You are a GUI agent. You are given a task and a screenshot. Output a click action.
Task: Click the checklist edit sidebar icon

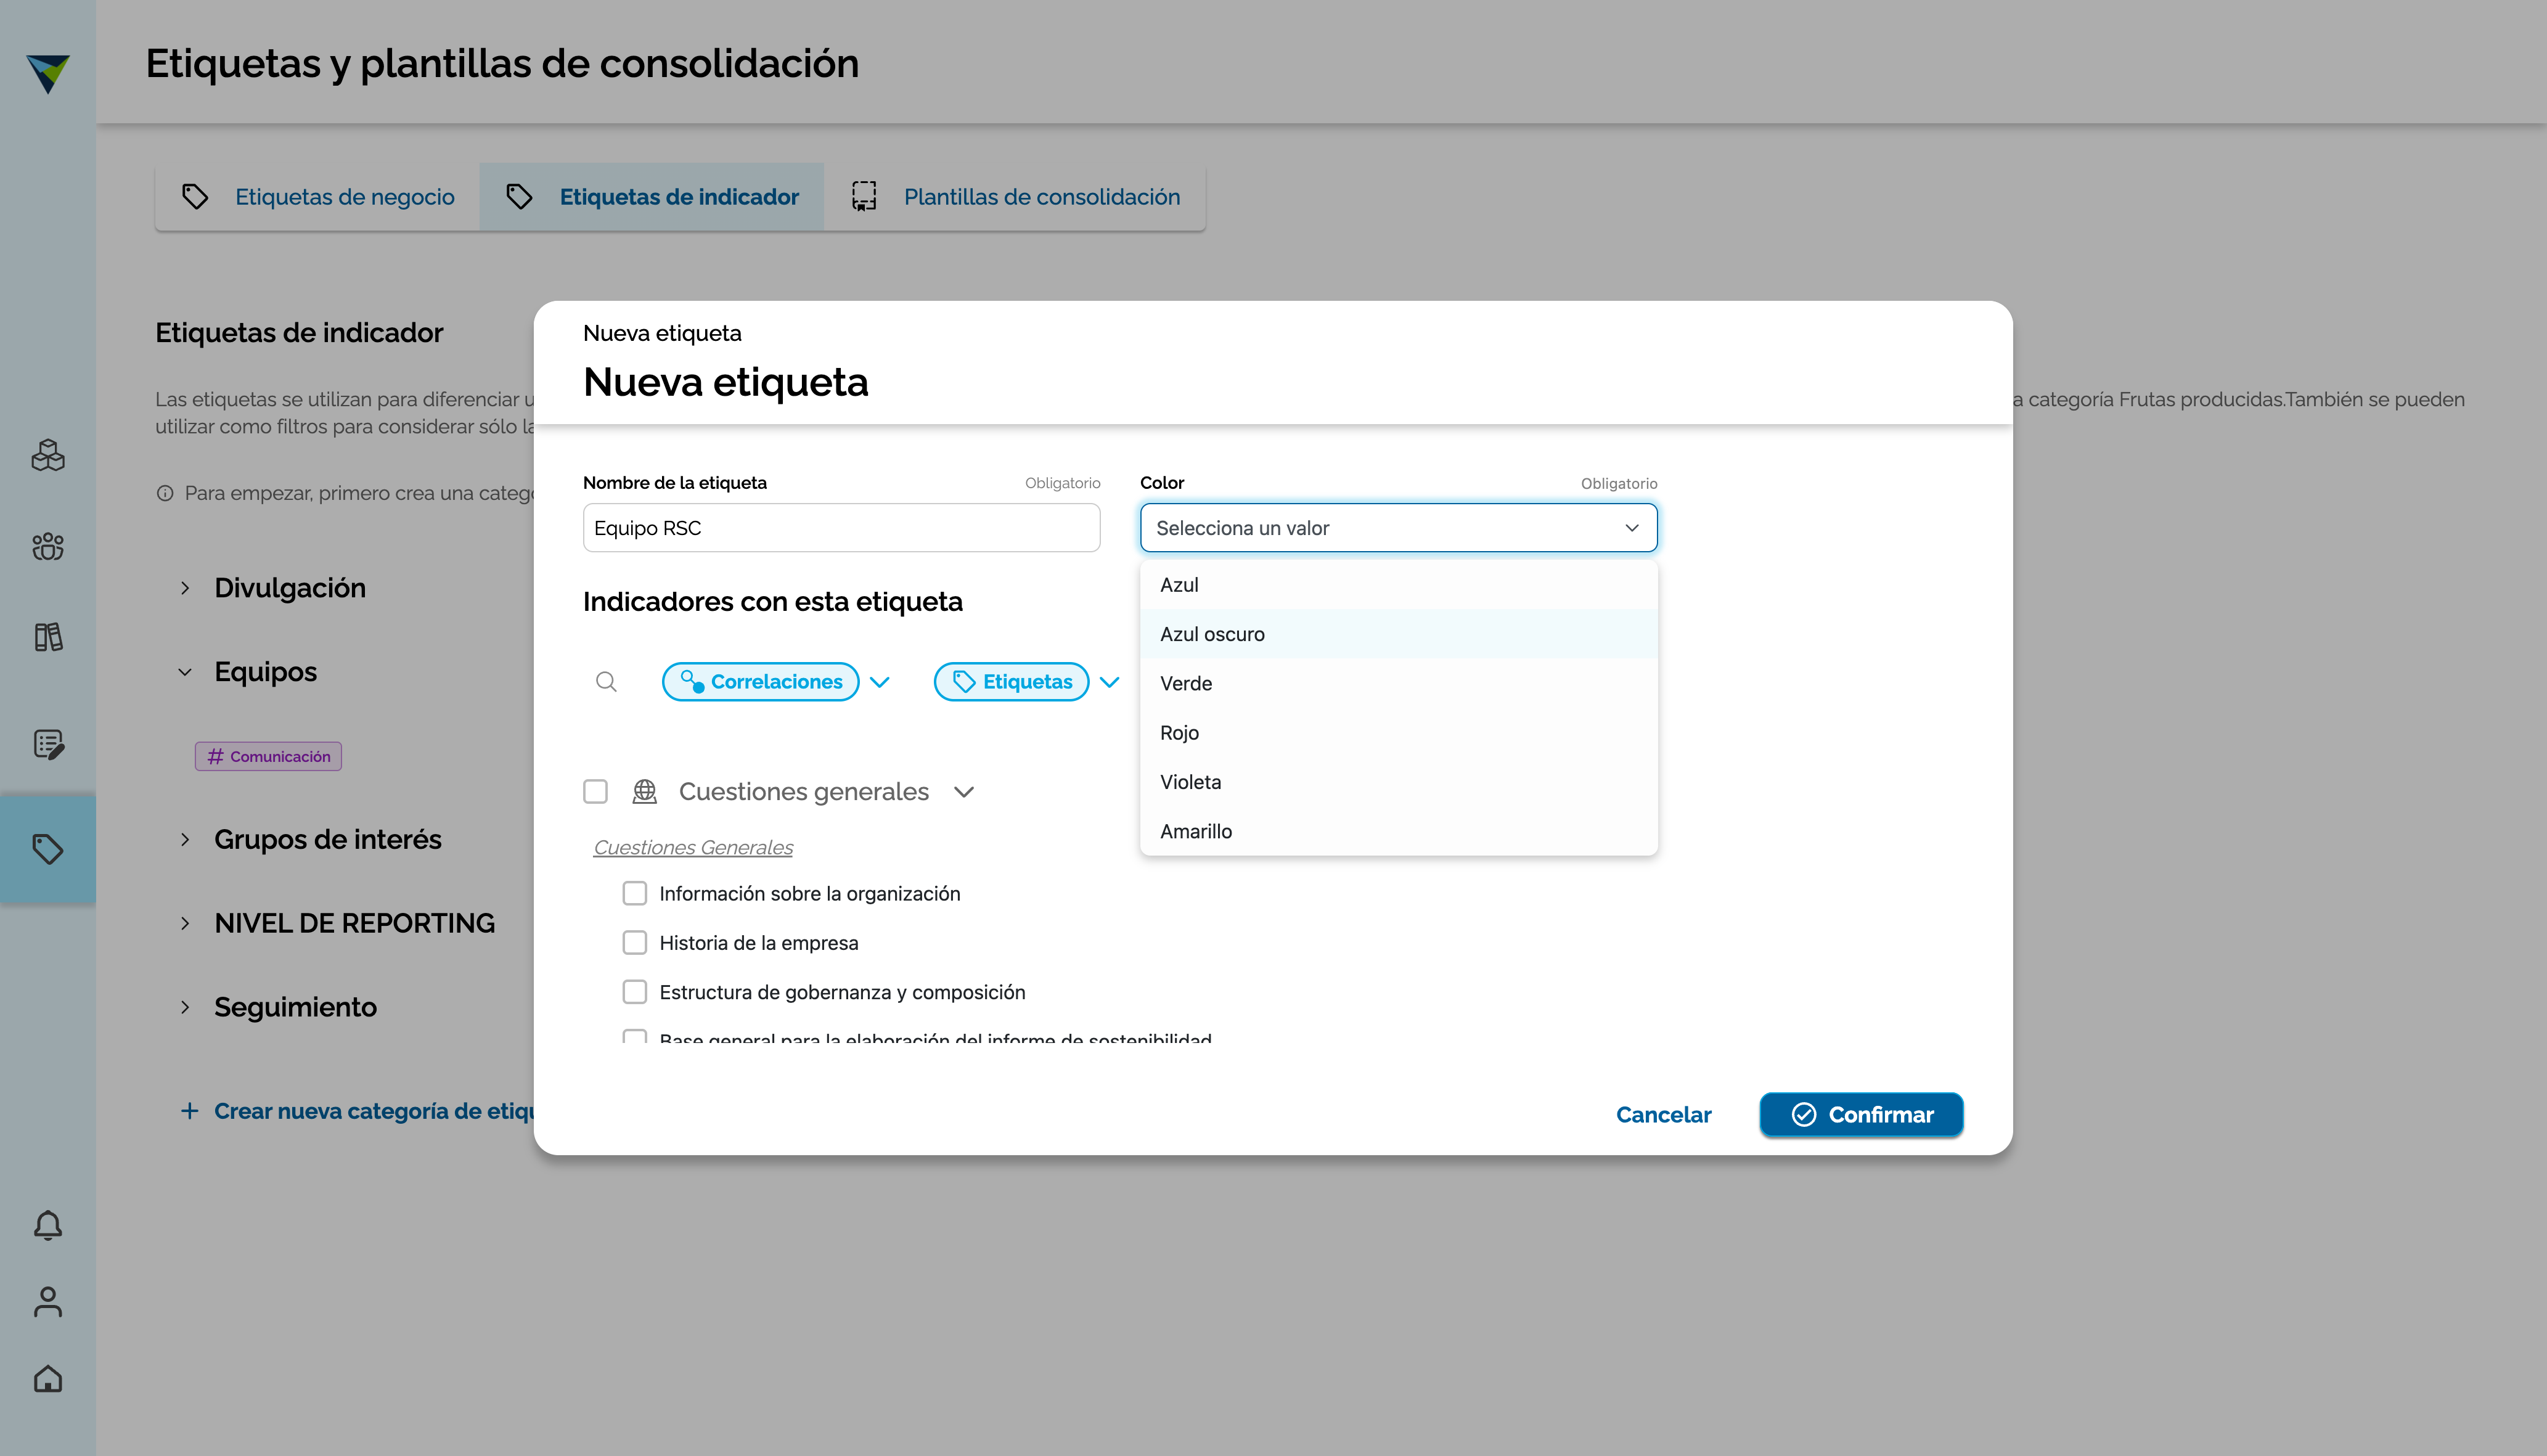coord(48,744)
